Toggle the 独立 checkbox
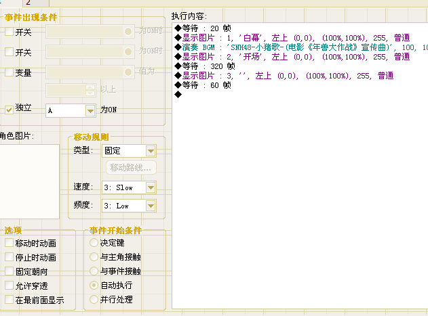428x316 pixels. 9,110
